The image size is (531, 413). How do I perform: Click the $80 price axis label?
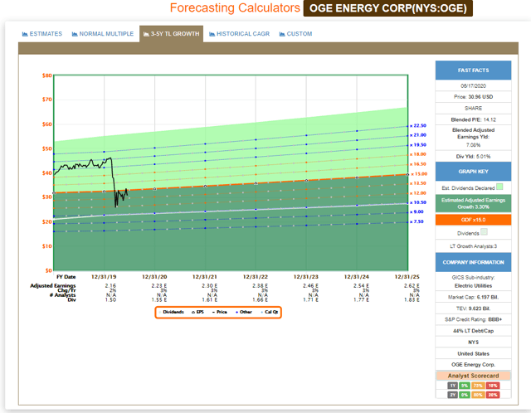tap(46, 75)
